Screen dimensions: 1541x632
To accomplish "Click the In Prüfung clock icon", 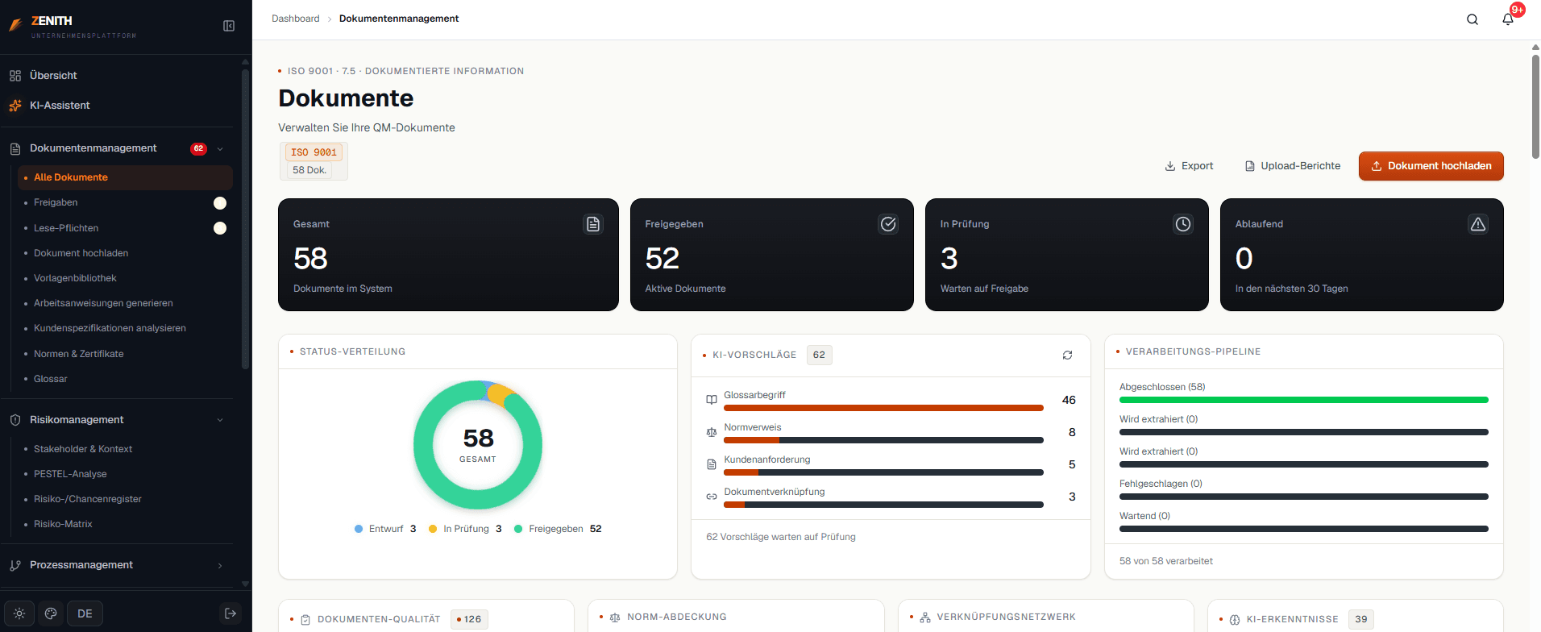I will click(x=1183, y=224).
